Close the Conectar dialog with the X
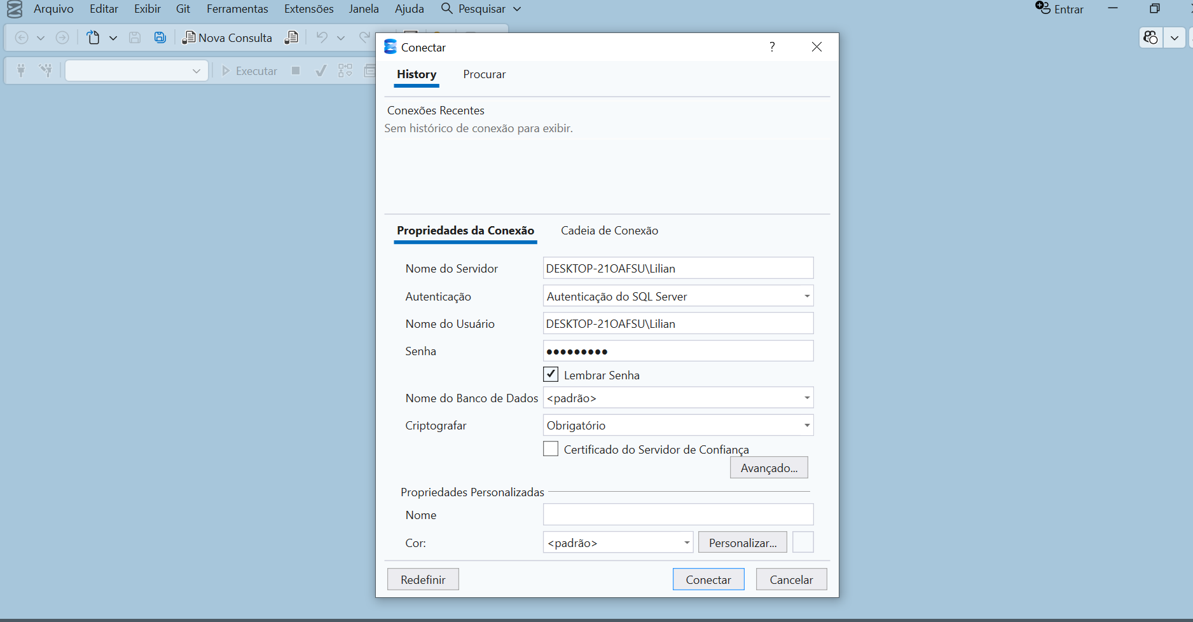Screen dimensions: 1193x622 coord(817,47)
